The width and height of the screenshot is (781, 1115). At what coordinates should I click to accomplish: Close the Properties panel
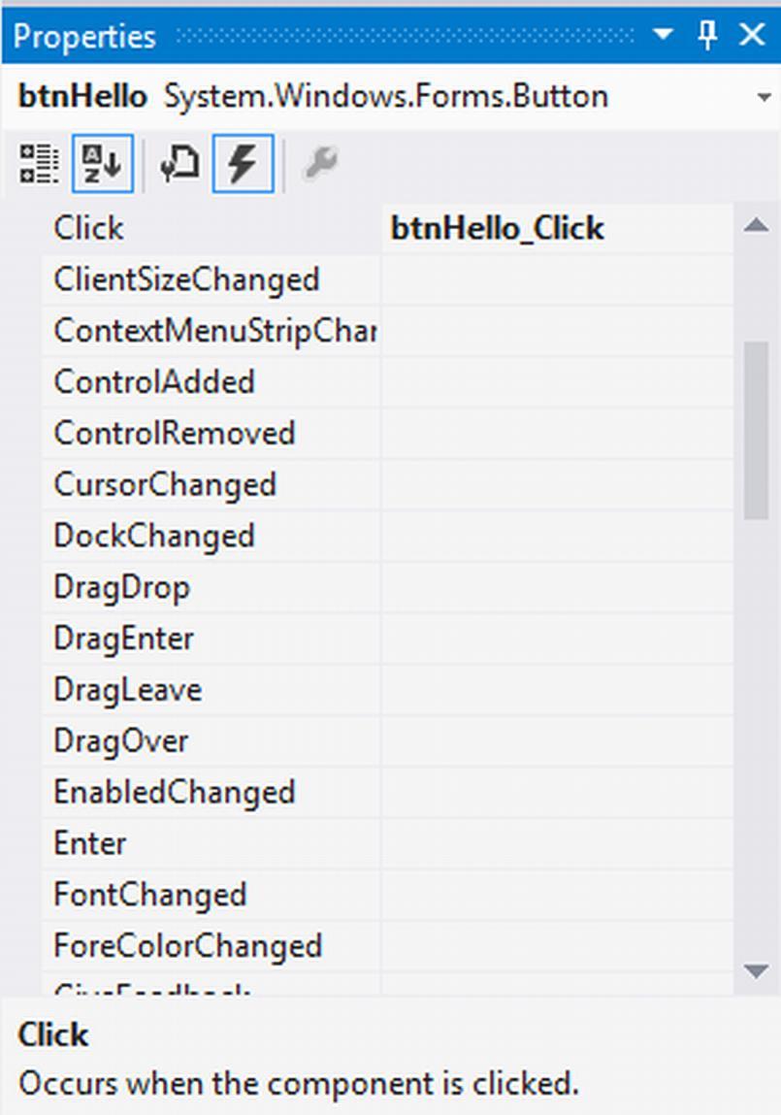752,34
